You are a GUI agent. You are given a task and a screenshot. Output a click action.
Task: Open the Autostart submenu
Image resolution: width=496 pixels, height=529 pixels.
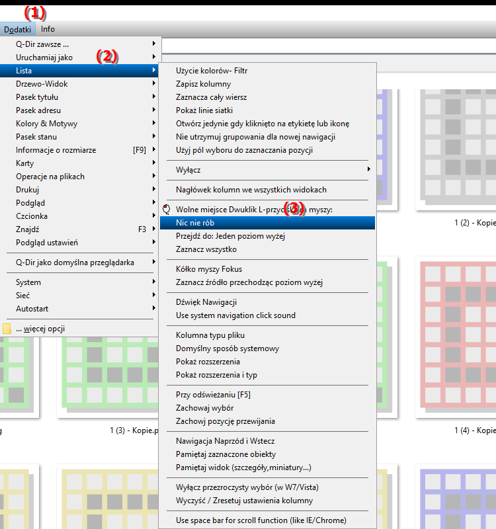coord(79,309)
